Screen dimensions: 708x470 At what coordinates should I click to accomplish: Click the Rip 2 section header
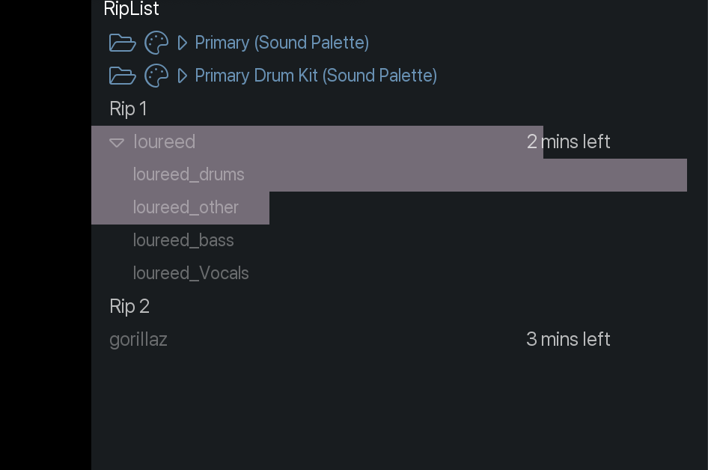129,306
